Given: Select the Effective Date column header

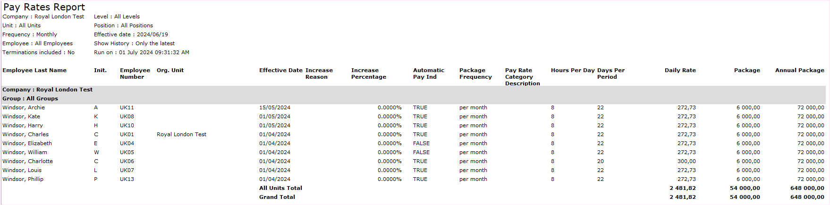Looking at the screenshot, I should coord(280,70).
